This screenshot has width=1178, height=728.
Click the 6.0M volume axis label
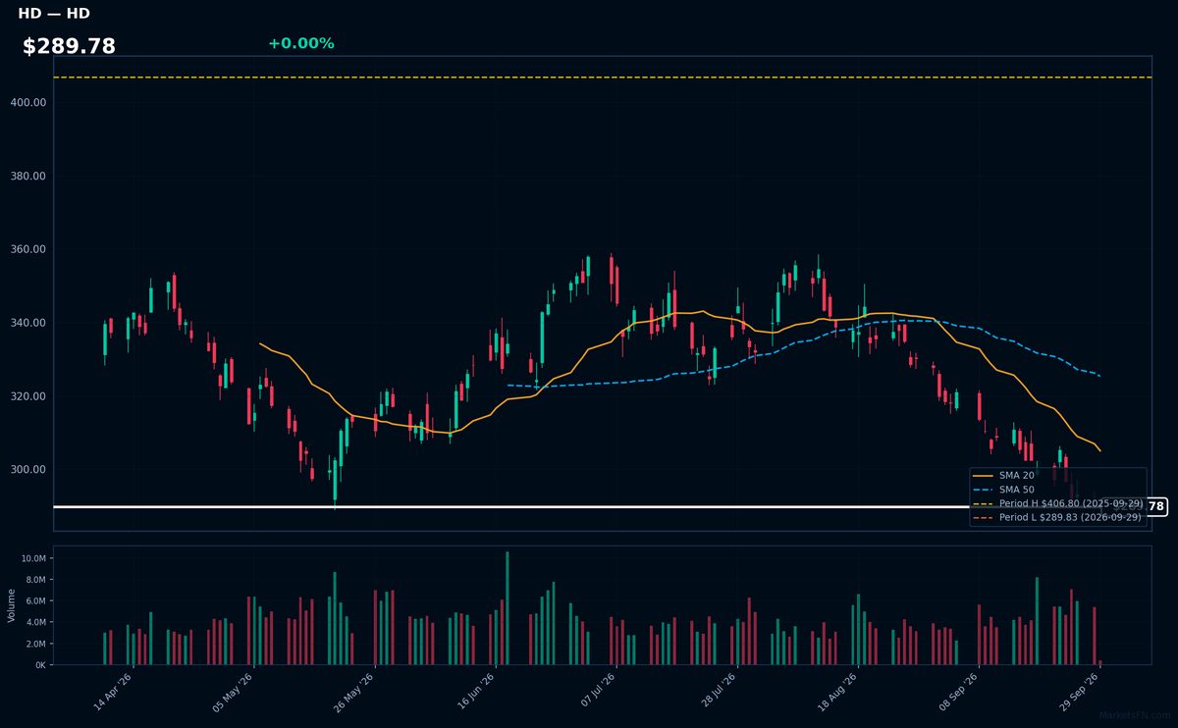coord(35,601)
